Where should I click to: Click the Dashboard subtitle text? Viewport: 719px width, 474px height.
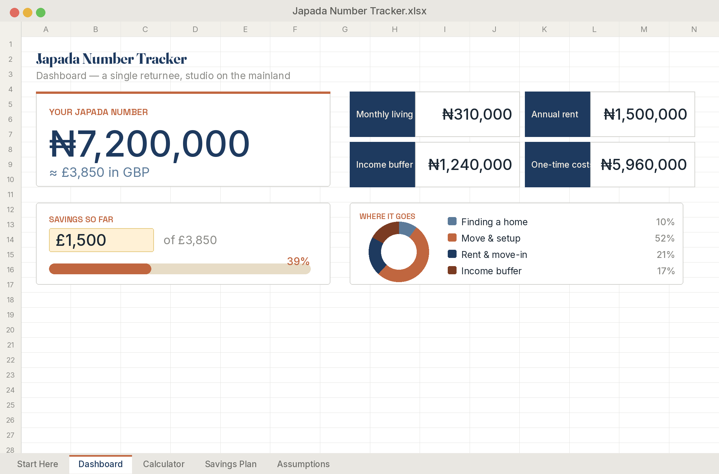click(163, 76)
